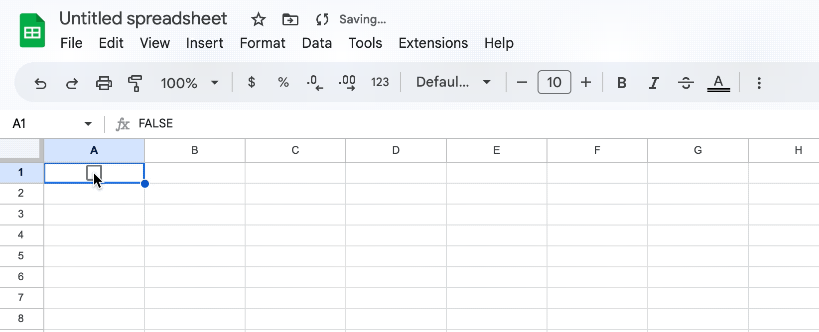Open the name box dropdown
This screenshot has height=332, width=819.
pos(88,123)
